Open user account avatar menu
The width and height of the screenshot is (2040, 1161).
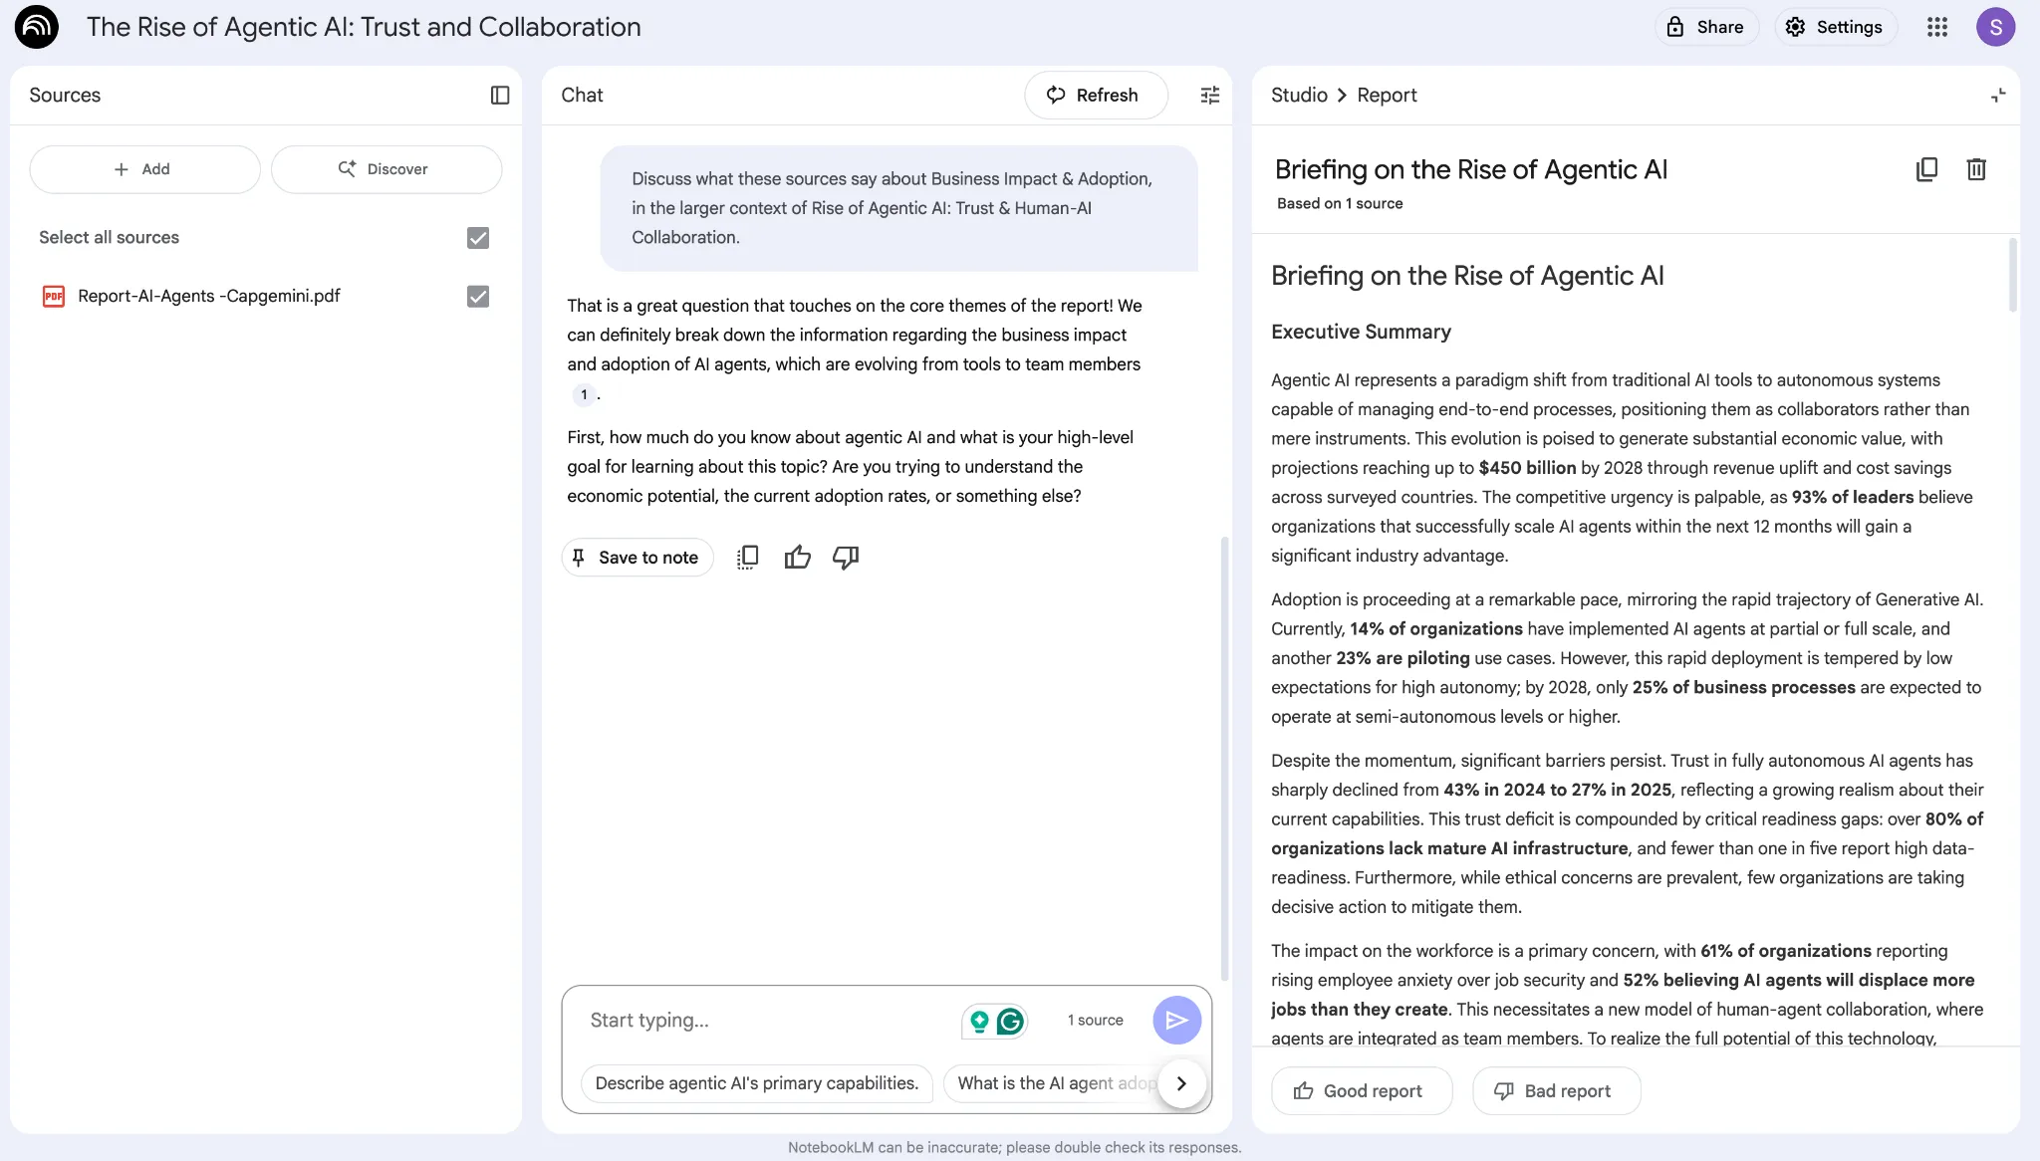[1995, 27]
